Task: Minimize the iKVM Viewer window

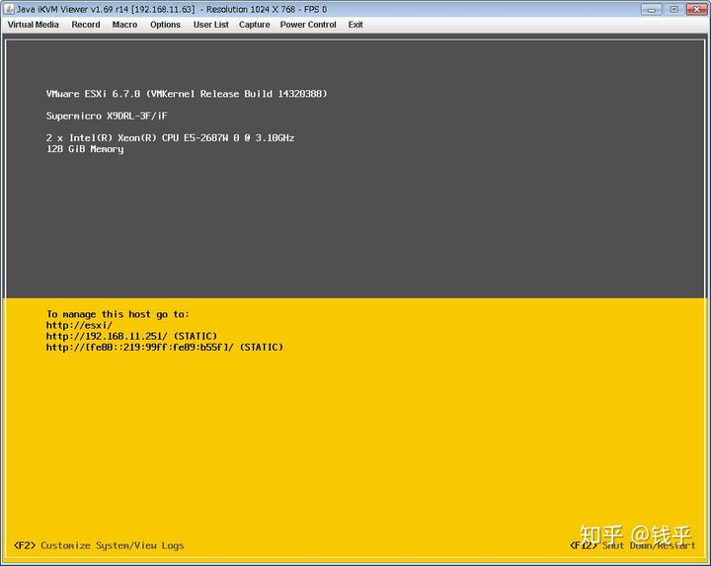Action: click(x=651, y=9)
